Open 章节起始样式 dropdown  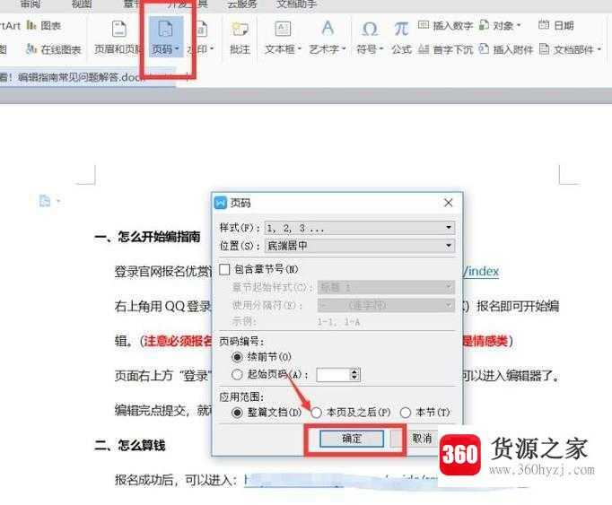386,288
